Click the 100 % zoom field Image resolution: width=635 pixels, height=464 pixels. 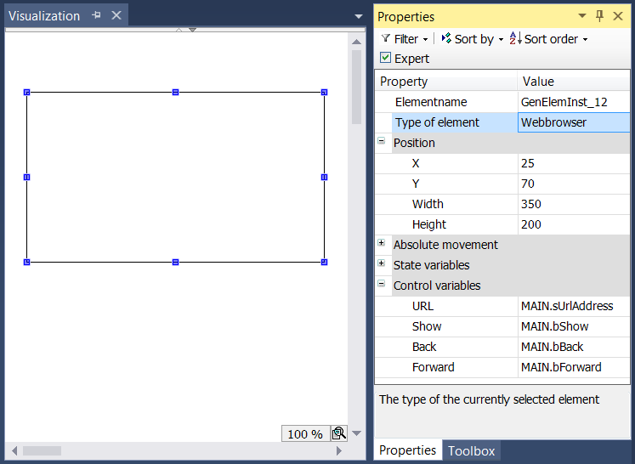305,433
